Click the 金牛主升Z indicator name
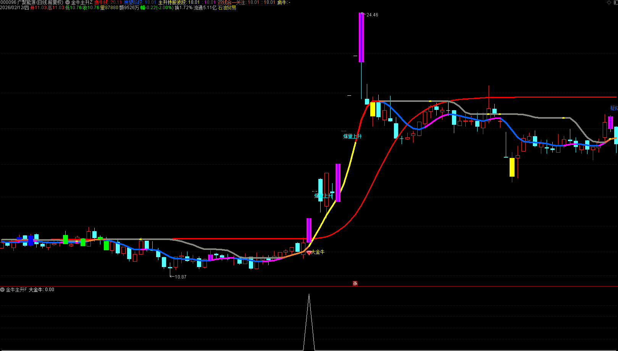 click(82, 2)
